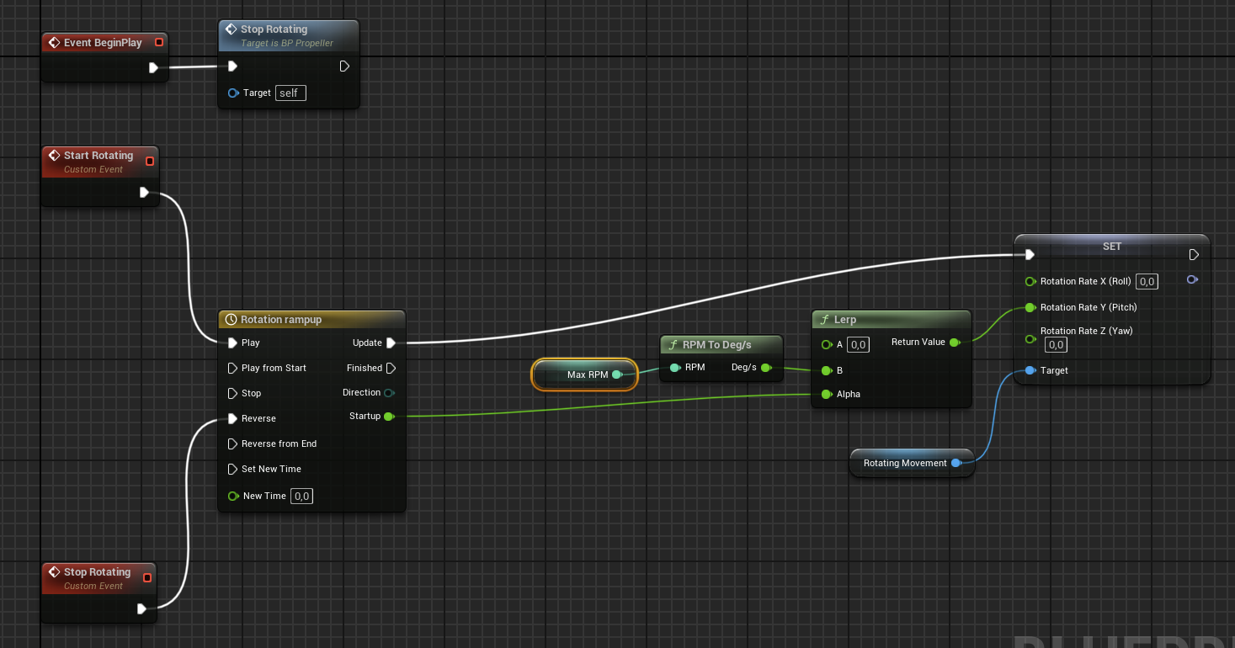Click the Event BeginPlay exec output pin
The width and height of the screenshot is (1235, 648).
click(x=153, y=68)
